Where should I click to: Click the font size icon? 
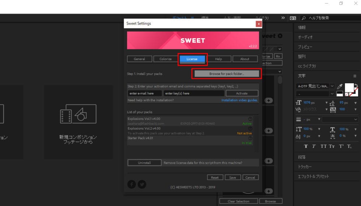pos(298,103)
